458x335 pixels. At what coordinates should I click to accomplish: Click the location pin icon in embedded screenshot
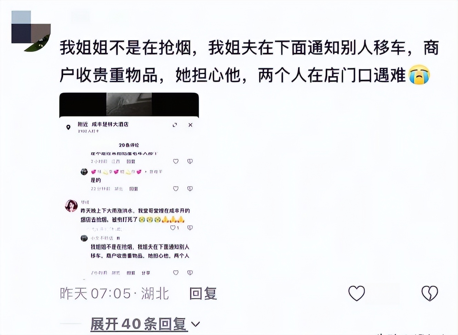68,127
